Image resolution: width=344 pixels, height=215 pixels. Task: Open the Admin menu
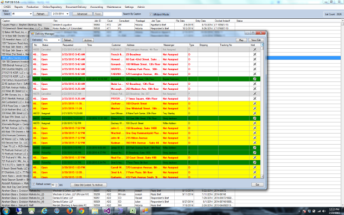click(141, 7)
